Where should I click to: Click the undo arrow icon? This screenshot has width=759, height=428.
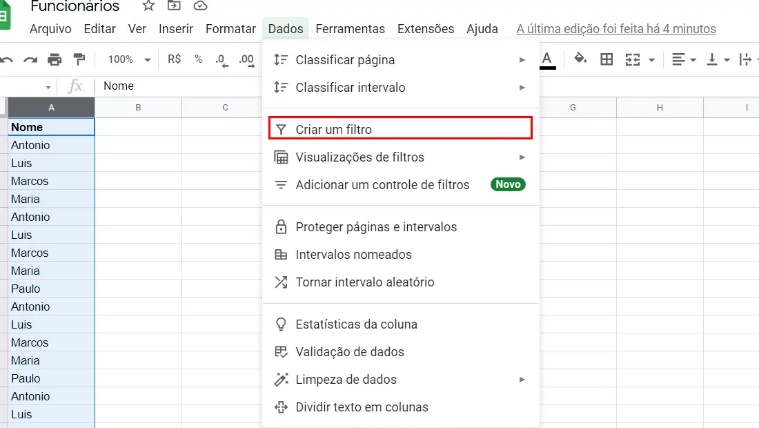[x=6, y=59]
